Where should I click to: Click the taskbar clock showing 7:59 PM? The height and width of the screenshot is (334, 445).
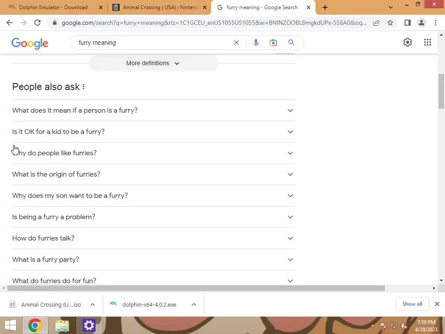[x=426, y=326]
